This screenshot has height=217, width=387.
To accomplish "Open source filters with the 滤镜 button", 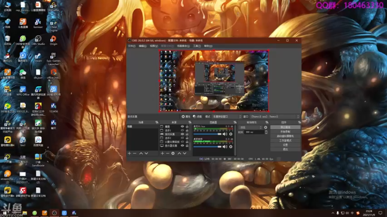I will (197, 117).
